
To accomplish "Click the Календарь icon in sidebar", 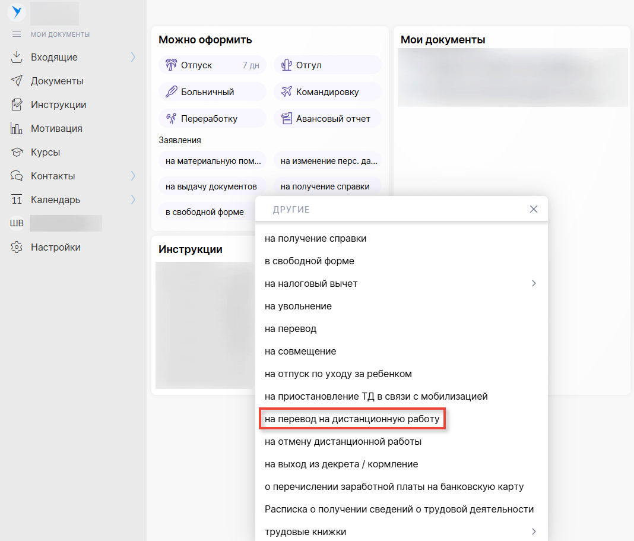I will pos(17,200).
